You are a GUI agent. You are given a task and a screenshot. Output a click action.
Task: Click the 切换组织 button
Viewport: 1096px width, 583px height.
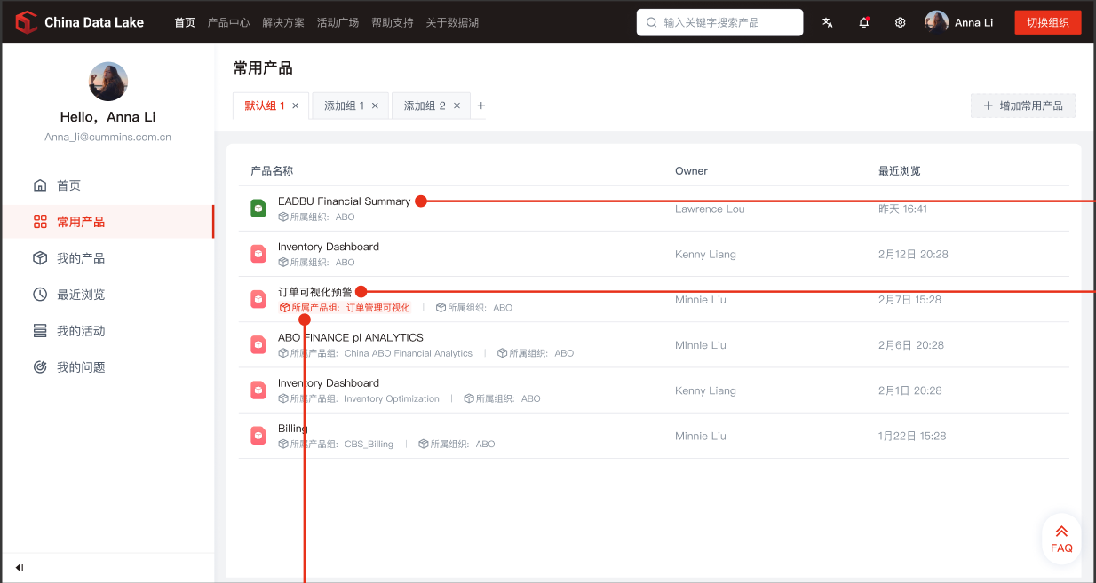point(1047,22)
